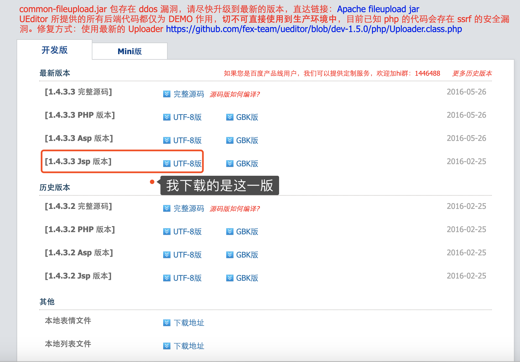Select the [1.4.3.2 完整源码] label
The width and height of the screenshot is (520, 362).
[x=79, y=206]
